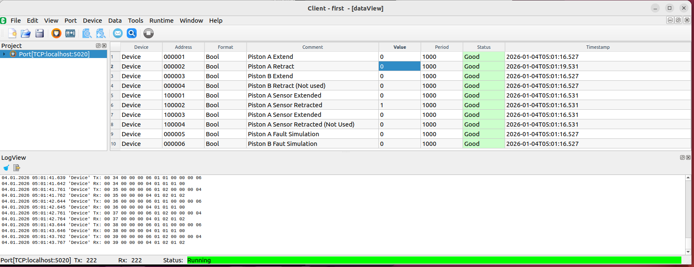This screenshot has width=694, height=267.
Task: Click the gray Stop runtime icon
Action: [149, 33]
